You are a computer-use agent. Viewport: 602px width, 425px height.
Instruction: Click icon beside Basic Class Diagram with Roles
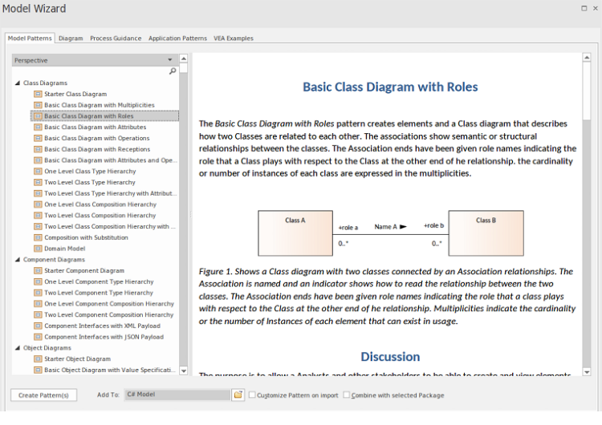tap(38, 115)
